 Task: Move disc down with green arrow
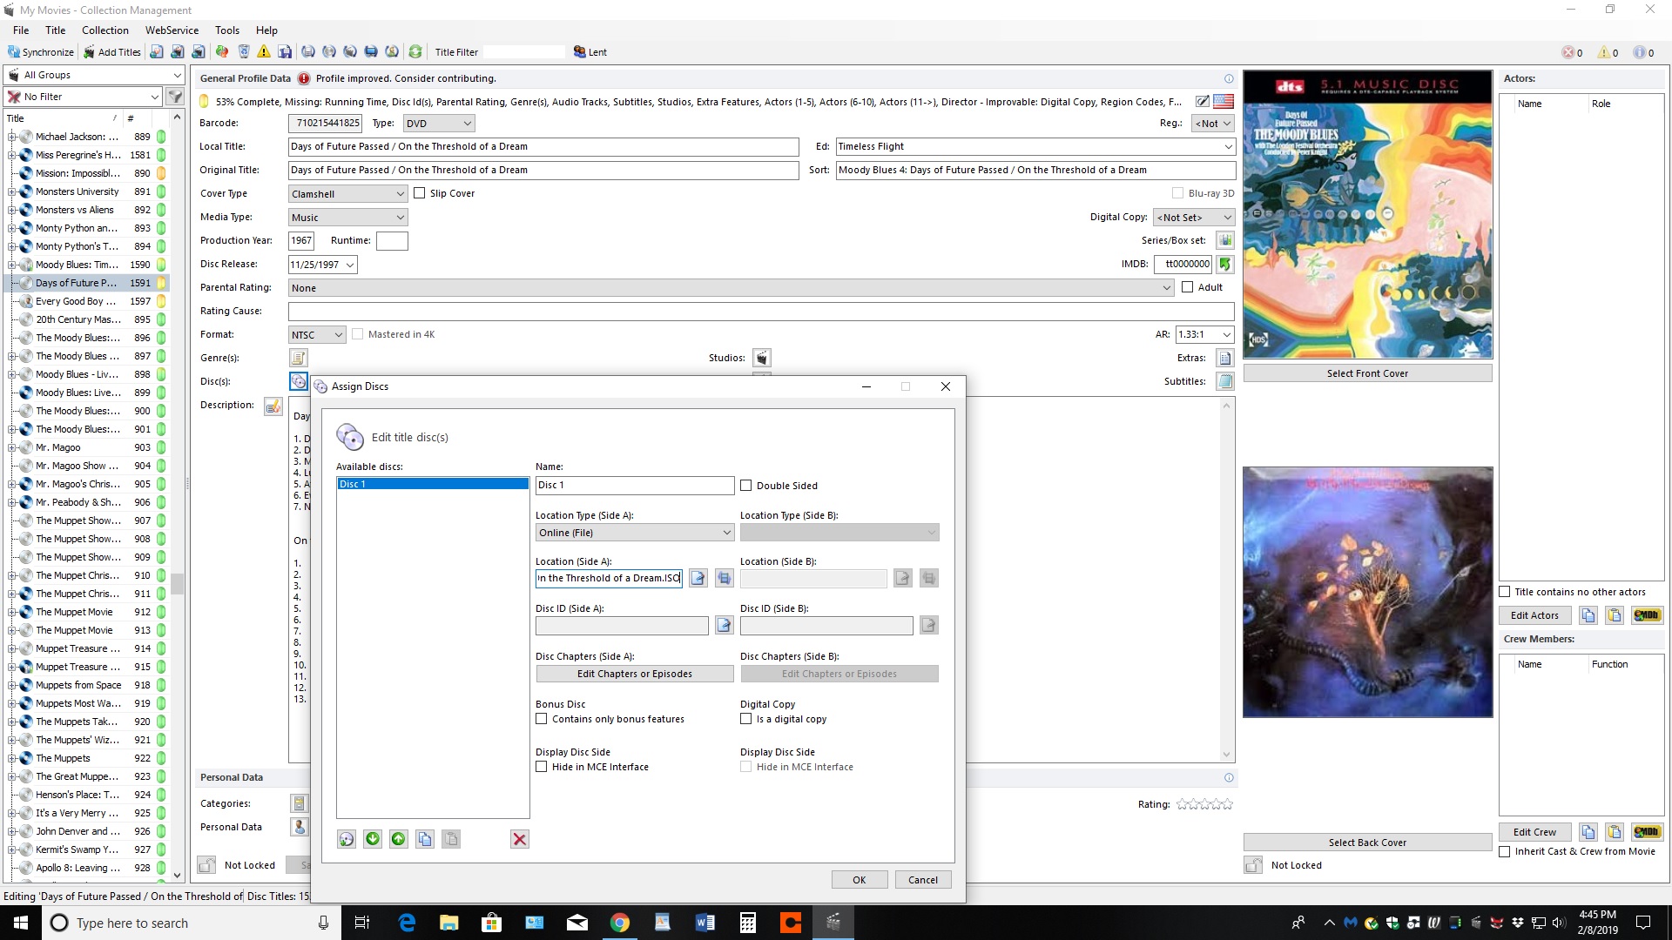[x=373, y=839]
